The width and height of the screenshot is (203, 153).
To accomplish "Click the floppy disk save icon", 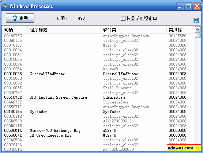I will [196, 20].
